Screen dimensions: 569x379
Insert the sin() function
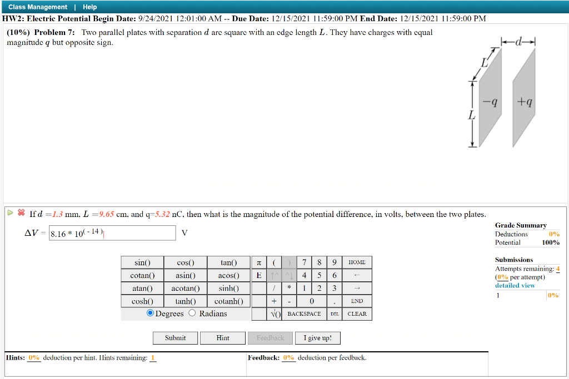[x=142, y=262]
